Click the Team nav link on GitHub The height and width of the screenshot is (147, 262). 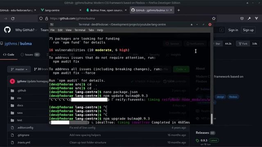[45, 30]
